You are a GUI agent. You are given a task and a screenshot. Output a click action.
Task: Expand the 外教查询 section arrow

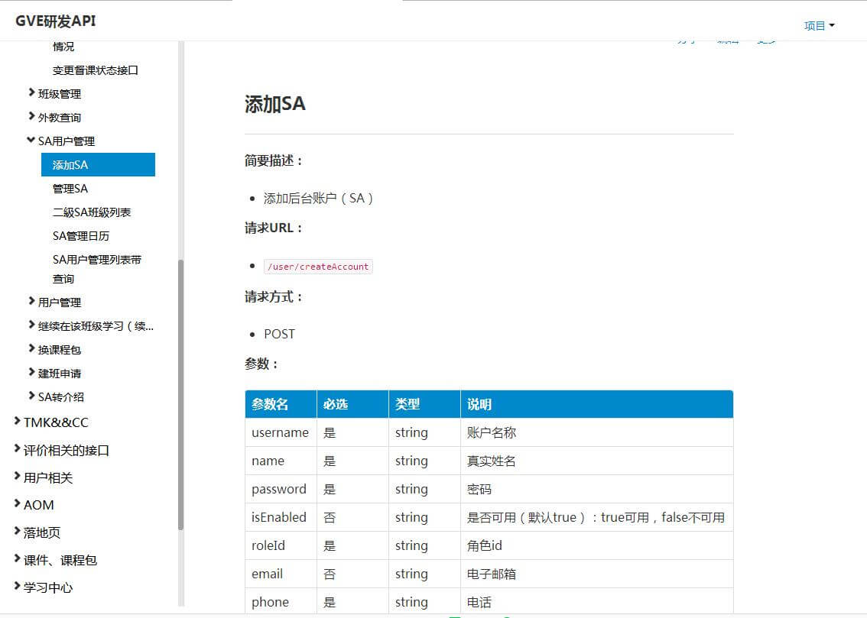(x=31, y=117)
